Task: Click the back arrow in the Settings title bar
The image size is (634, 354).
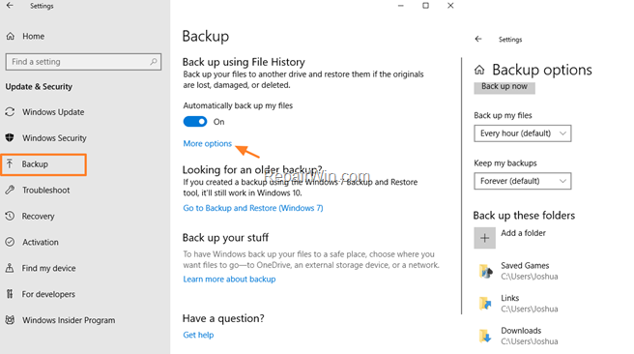Action: click(x=10, y=6)
